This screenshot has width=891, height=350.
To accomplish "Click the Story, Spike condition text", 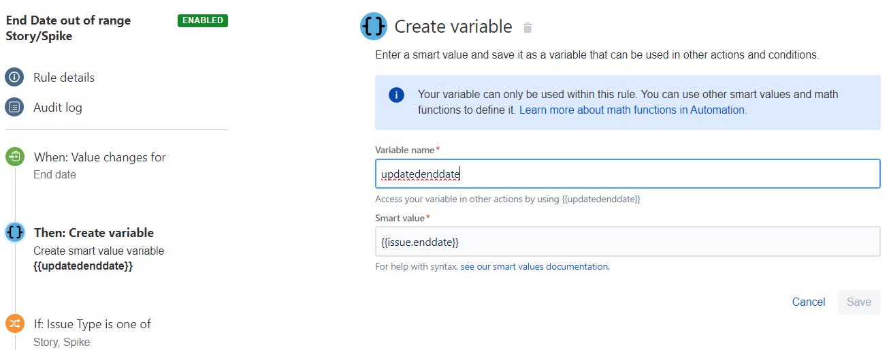I will [x=61, y=342].
